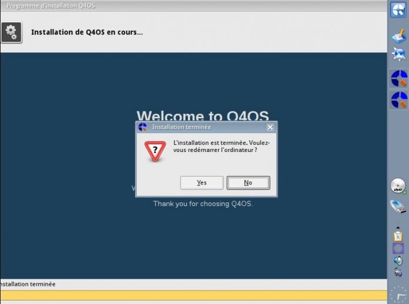Decline restart with the No button
This screenshot has width=409, height=304.
[x=248, y=183]
